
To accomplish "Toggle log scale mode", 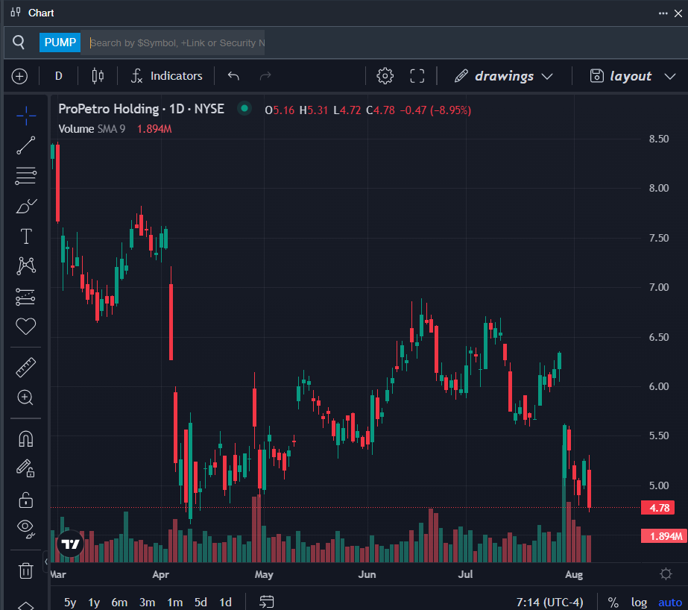I will click(639, 603).
